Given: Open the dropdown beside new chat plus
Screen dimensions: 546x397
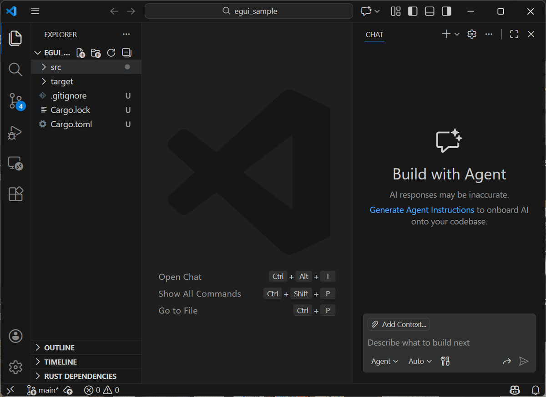Looking at the screenshot, I should (457, 34).
